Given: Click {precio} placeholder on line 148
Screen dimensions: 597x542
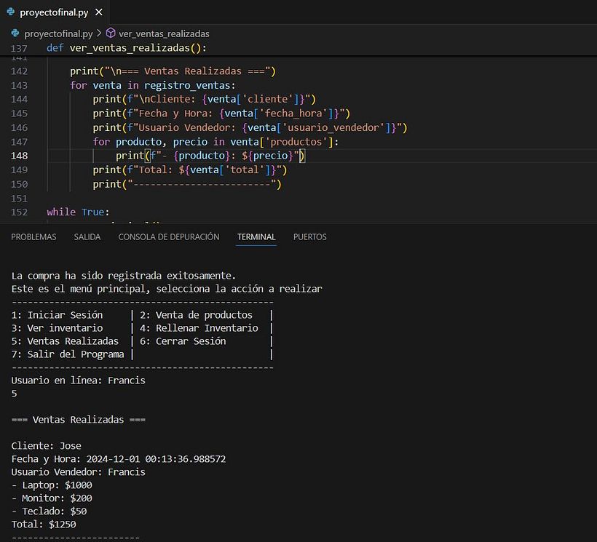Looking at the screenshot, I should [270, 156].
